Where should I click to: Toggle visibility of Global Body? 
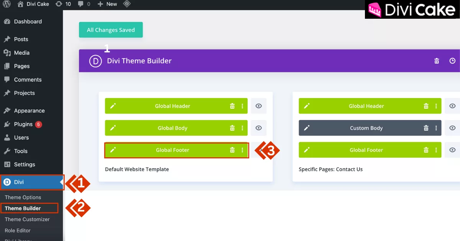click(259, 128)
